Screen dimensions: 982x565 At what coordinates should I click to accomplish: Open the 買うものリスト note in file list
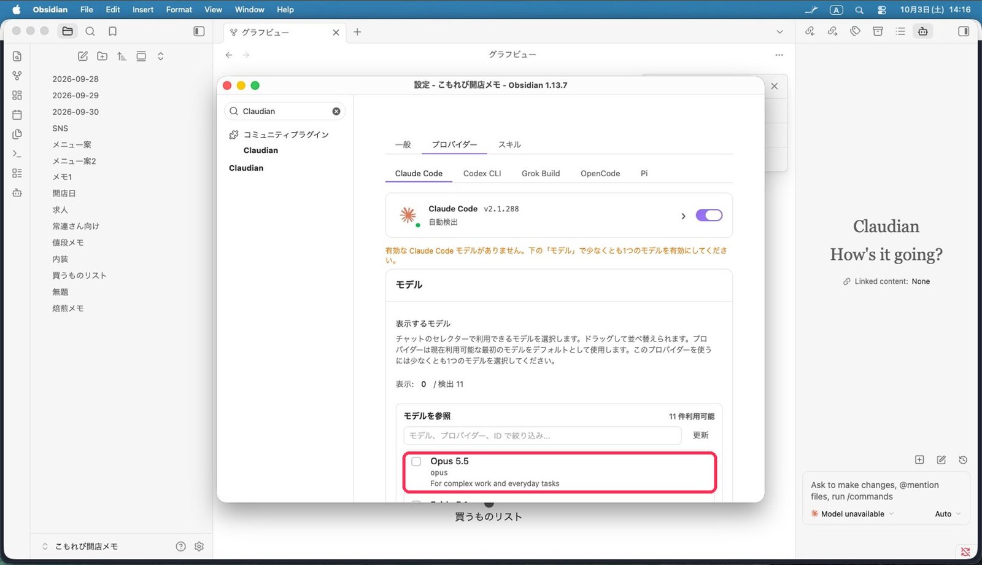tap(80, 276)
